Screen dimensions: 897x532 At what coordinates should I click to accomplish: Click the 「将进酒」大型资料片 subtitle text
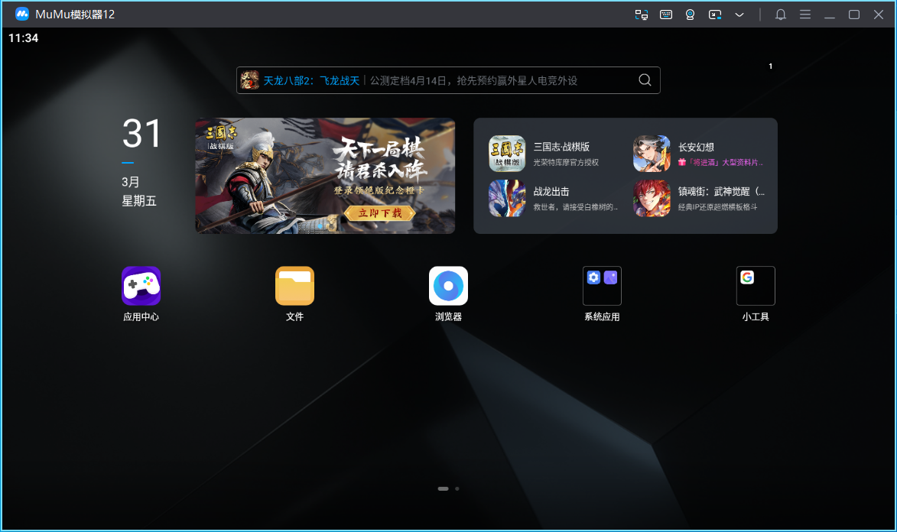(x=720, y=163)
